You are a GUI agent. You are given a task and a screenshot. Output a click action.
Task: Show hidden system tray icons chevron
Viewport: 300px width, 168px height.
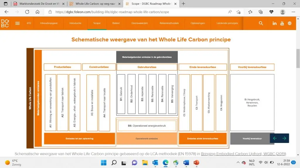click(x=238, y=162)
